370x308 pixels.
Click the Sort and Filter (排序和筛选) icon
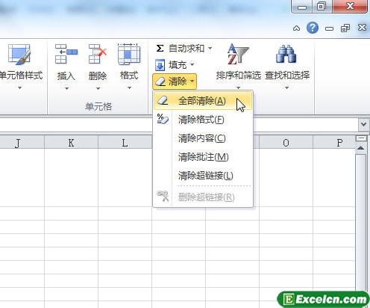(238, 54)
